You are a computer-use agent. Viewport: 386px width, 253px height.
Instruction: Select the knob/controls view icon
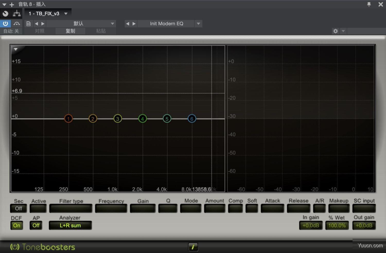click(x=5, y=13)
